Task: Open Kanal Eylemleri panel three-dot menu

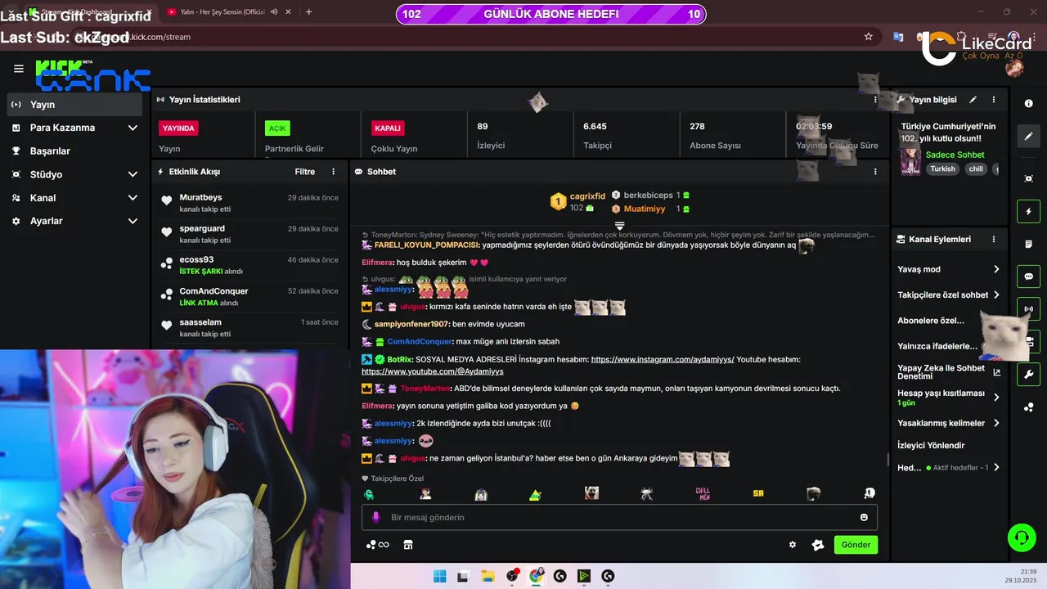Action: pos(994,240)
